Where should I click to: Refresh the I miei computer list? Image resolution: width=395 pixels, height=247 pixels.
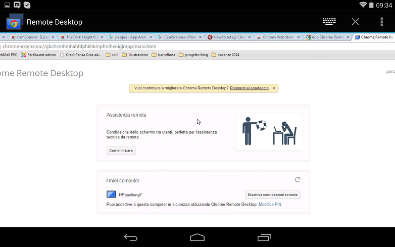tap(298, 180)
